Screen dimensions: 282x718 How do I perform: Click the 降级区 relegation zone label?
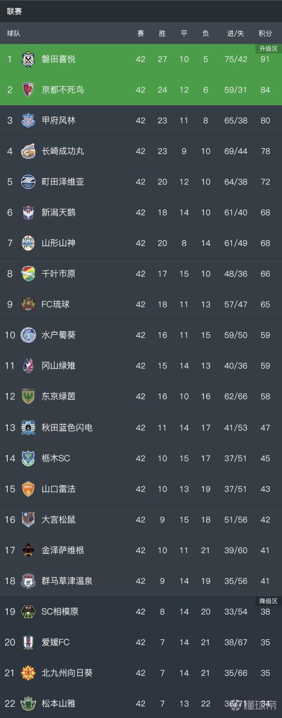pyautogui.click(x=268, y=601)
